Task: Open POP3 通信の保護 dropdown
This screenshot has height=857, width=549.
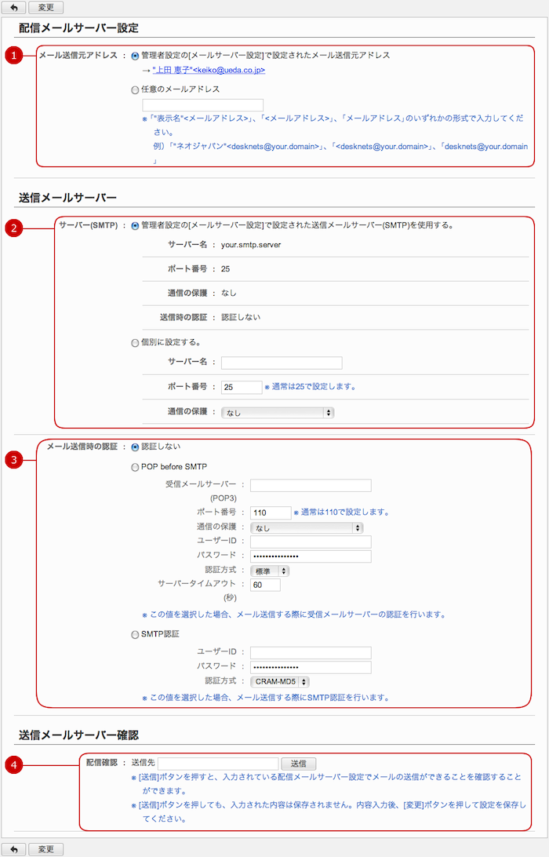Action: click(307, 528)
